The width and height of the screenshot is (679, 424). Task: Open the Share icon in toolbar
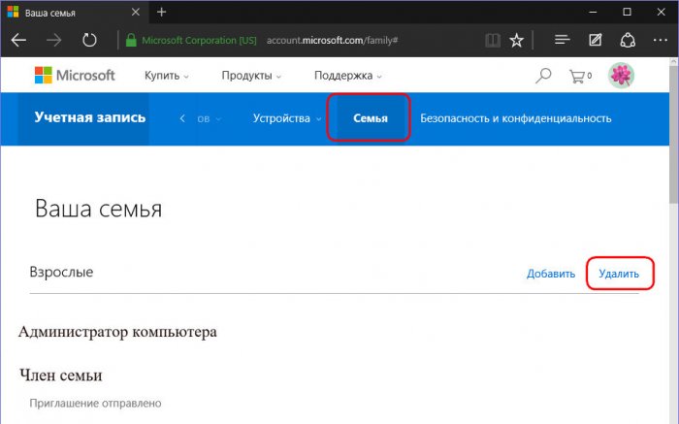coord(628,41)
